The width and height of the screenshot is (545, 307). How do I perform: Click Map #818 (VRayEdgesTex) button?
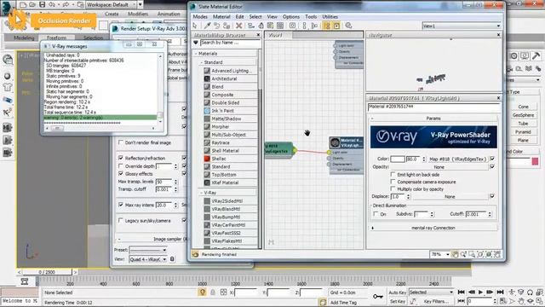click(x=458, y=159)
